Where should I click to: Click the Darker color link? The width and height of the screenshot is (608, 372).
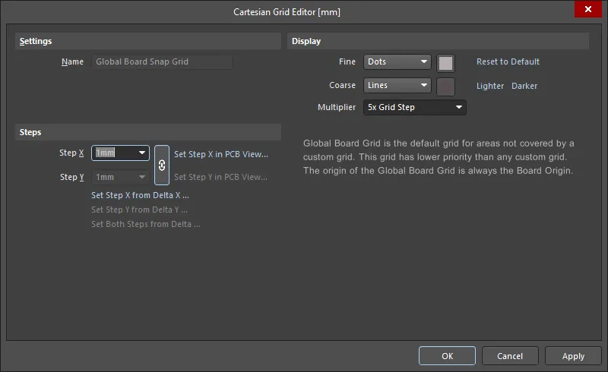524,86
